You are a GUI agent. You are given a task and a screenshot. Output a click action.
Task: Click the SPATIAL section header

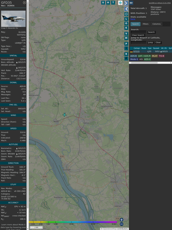13,56
